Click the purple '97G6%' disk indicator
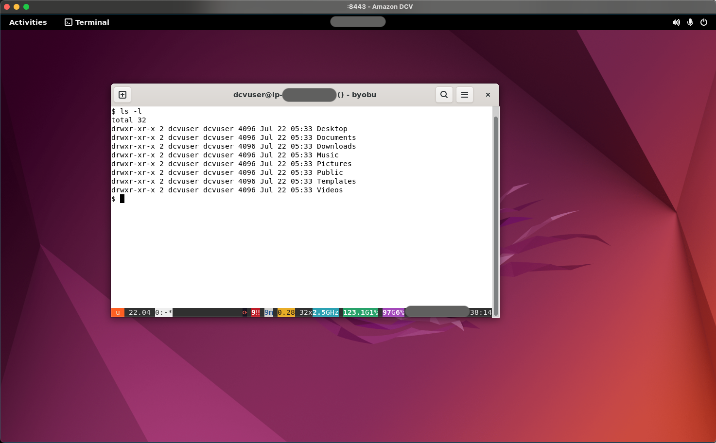 point(393,312)
